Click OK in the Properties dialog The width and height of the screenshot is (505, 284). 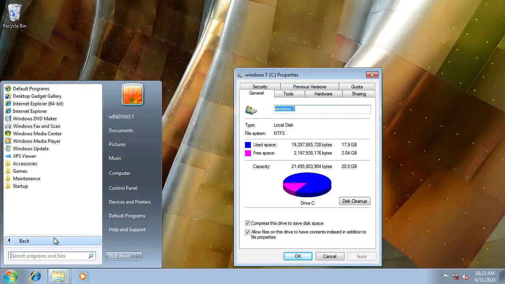click(298, 256)
